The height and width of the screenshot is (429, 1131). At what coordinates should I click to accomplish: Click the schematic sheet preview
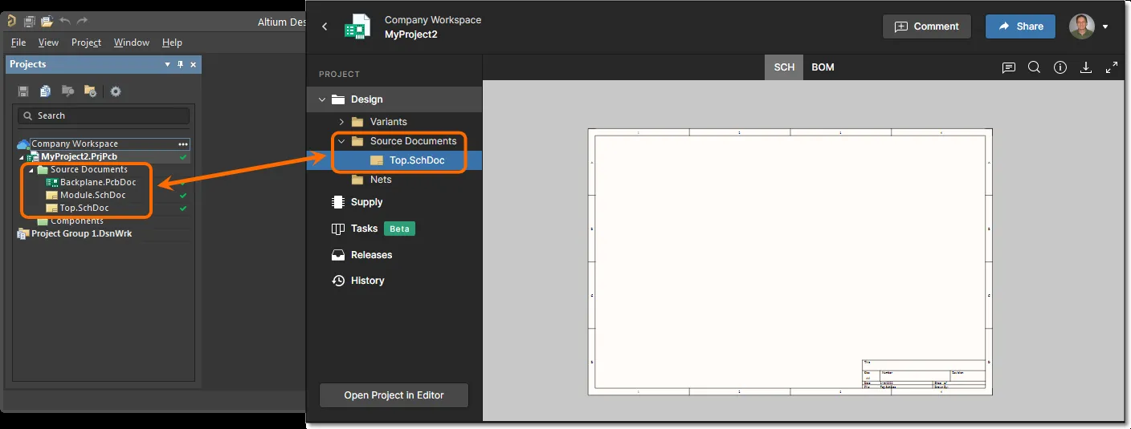tap(790, 261)
